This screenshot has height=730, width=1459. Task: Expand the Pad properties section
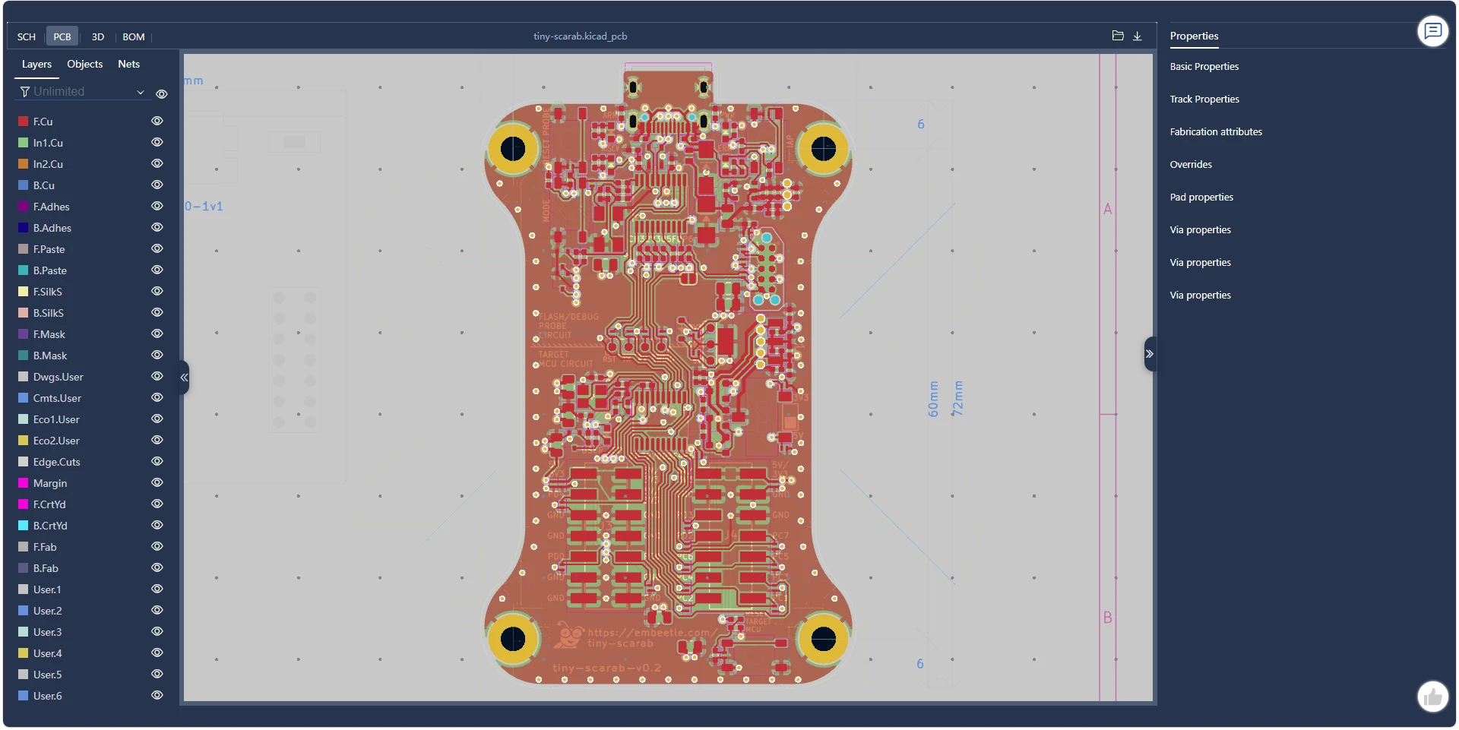pos(1201,198)
